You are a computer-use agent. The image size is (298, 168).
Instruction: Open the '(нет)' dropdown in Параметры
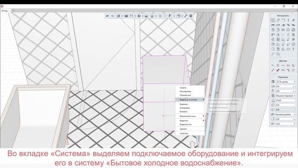(x=285, y=124)
